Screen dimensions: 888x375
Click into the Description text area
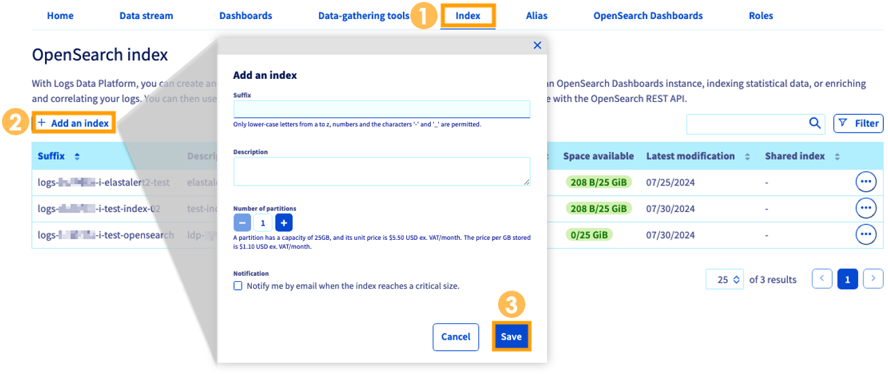click(x=382, y=171)
